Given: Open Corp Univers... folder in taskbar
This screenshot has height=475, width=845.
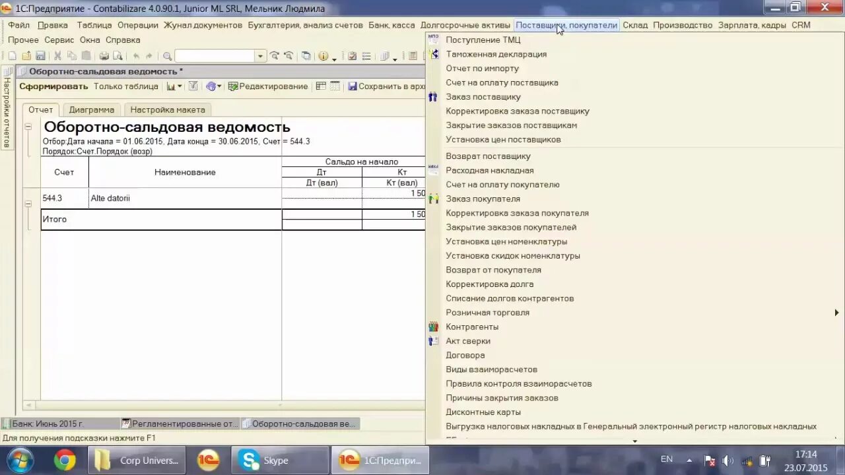Looking at the screenshot, I should click(x=137, y=460).
